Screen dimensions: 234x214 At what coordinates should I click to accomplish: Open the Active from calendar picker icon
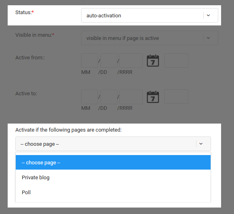pyautogui.click(x=153, y=61)
